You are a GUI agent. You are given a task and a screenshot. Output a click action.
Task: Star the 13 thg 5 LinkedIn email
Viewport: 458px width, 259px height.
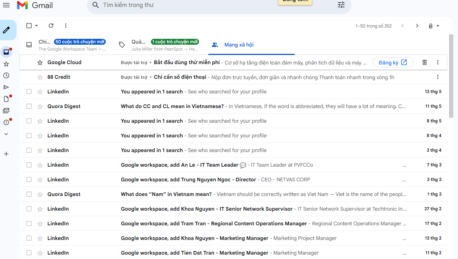40,92
